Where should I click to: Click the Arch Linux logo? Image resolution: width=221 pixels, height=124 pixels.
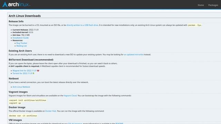click(x=16, y=4)
